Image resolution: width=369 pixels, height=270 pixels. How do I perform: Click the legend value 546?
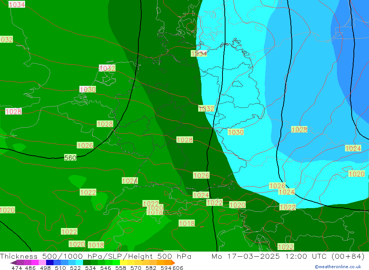coord(106,268)
